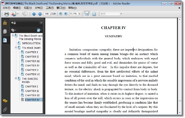Click the page number field showing 108
185x118 pixels.
pyautogui.click(x=47, y=14)
